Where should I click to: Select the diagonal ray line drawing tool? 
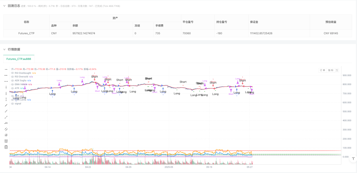(6, 111)
